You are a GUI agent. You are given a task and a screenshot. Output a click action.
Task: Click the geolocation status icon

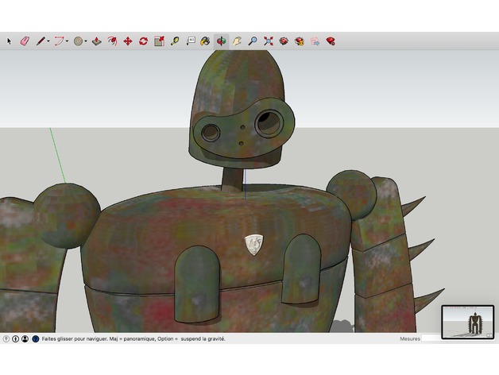(x=6, y=339)
